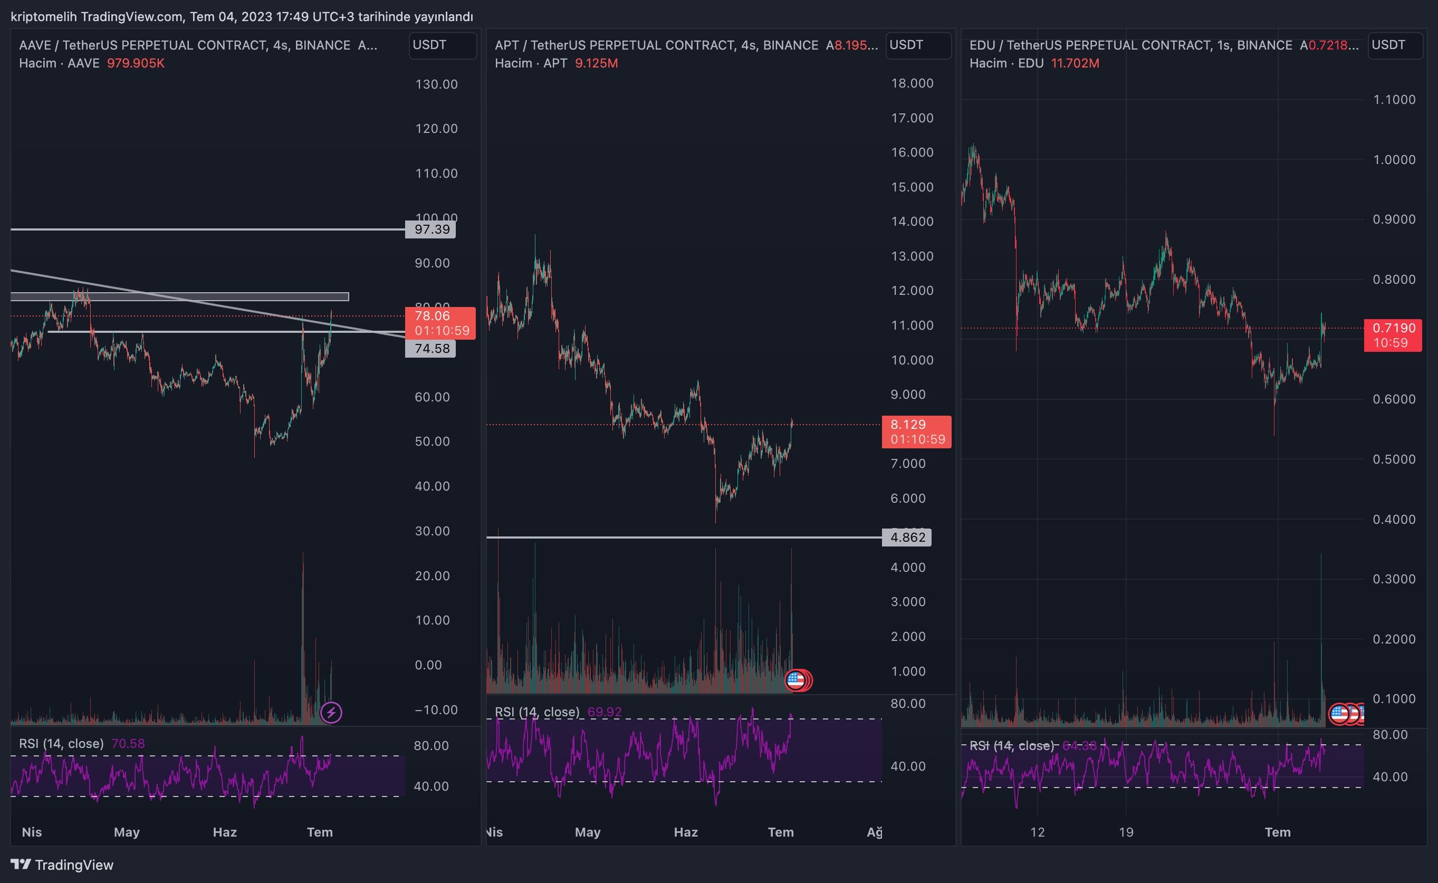Click the red 78.06 current price label
1438x883 pixels.
click(440, 323)
